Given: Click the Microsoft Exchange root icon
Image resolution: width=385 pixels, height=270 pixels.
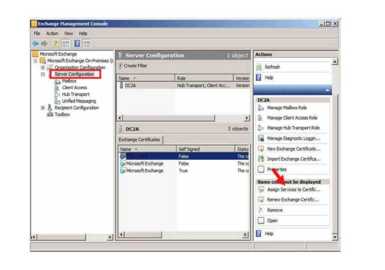Looking at the screenshot, I should coord(35,54).
